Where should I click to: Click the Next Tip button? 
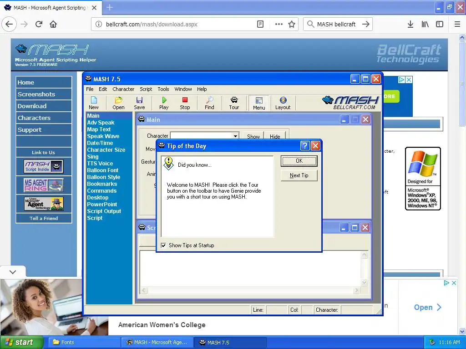click(299, 175)
